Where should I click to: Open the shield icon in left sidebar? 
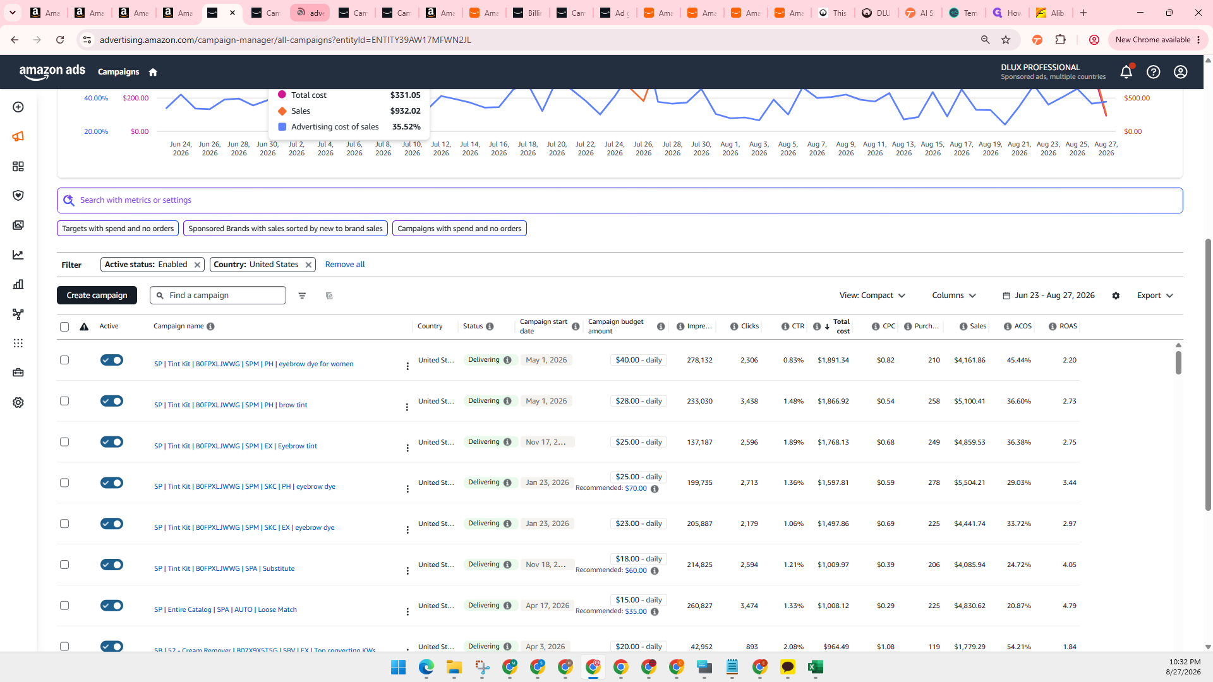pos(18,196)
